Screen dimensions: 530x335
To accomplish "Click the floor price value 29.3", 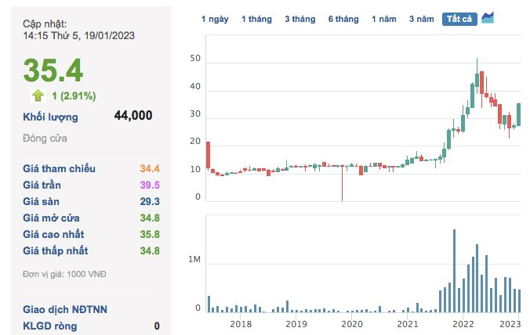I will pyautogui.click(x=150, y=201).
